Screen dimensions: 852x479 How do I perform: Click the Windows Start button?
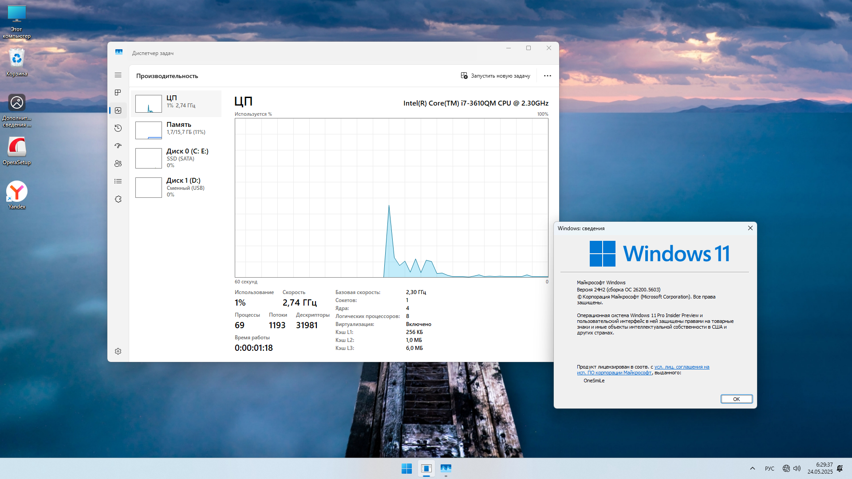coord(406,468)
